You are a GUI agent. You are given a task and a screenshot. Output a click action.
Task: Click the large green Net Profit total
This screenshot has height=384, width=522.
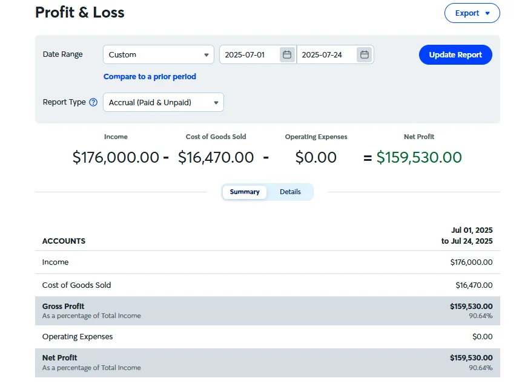click(418, 158)
